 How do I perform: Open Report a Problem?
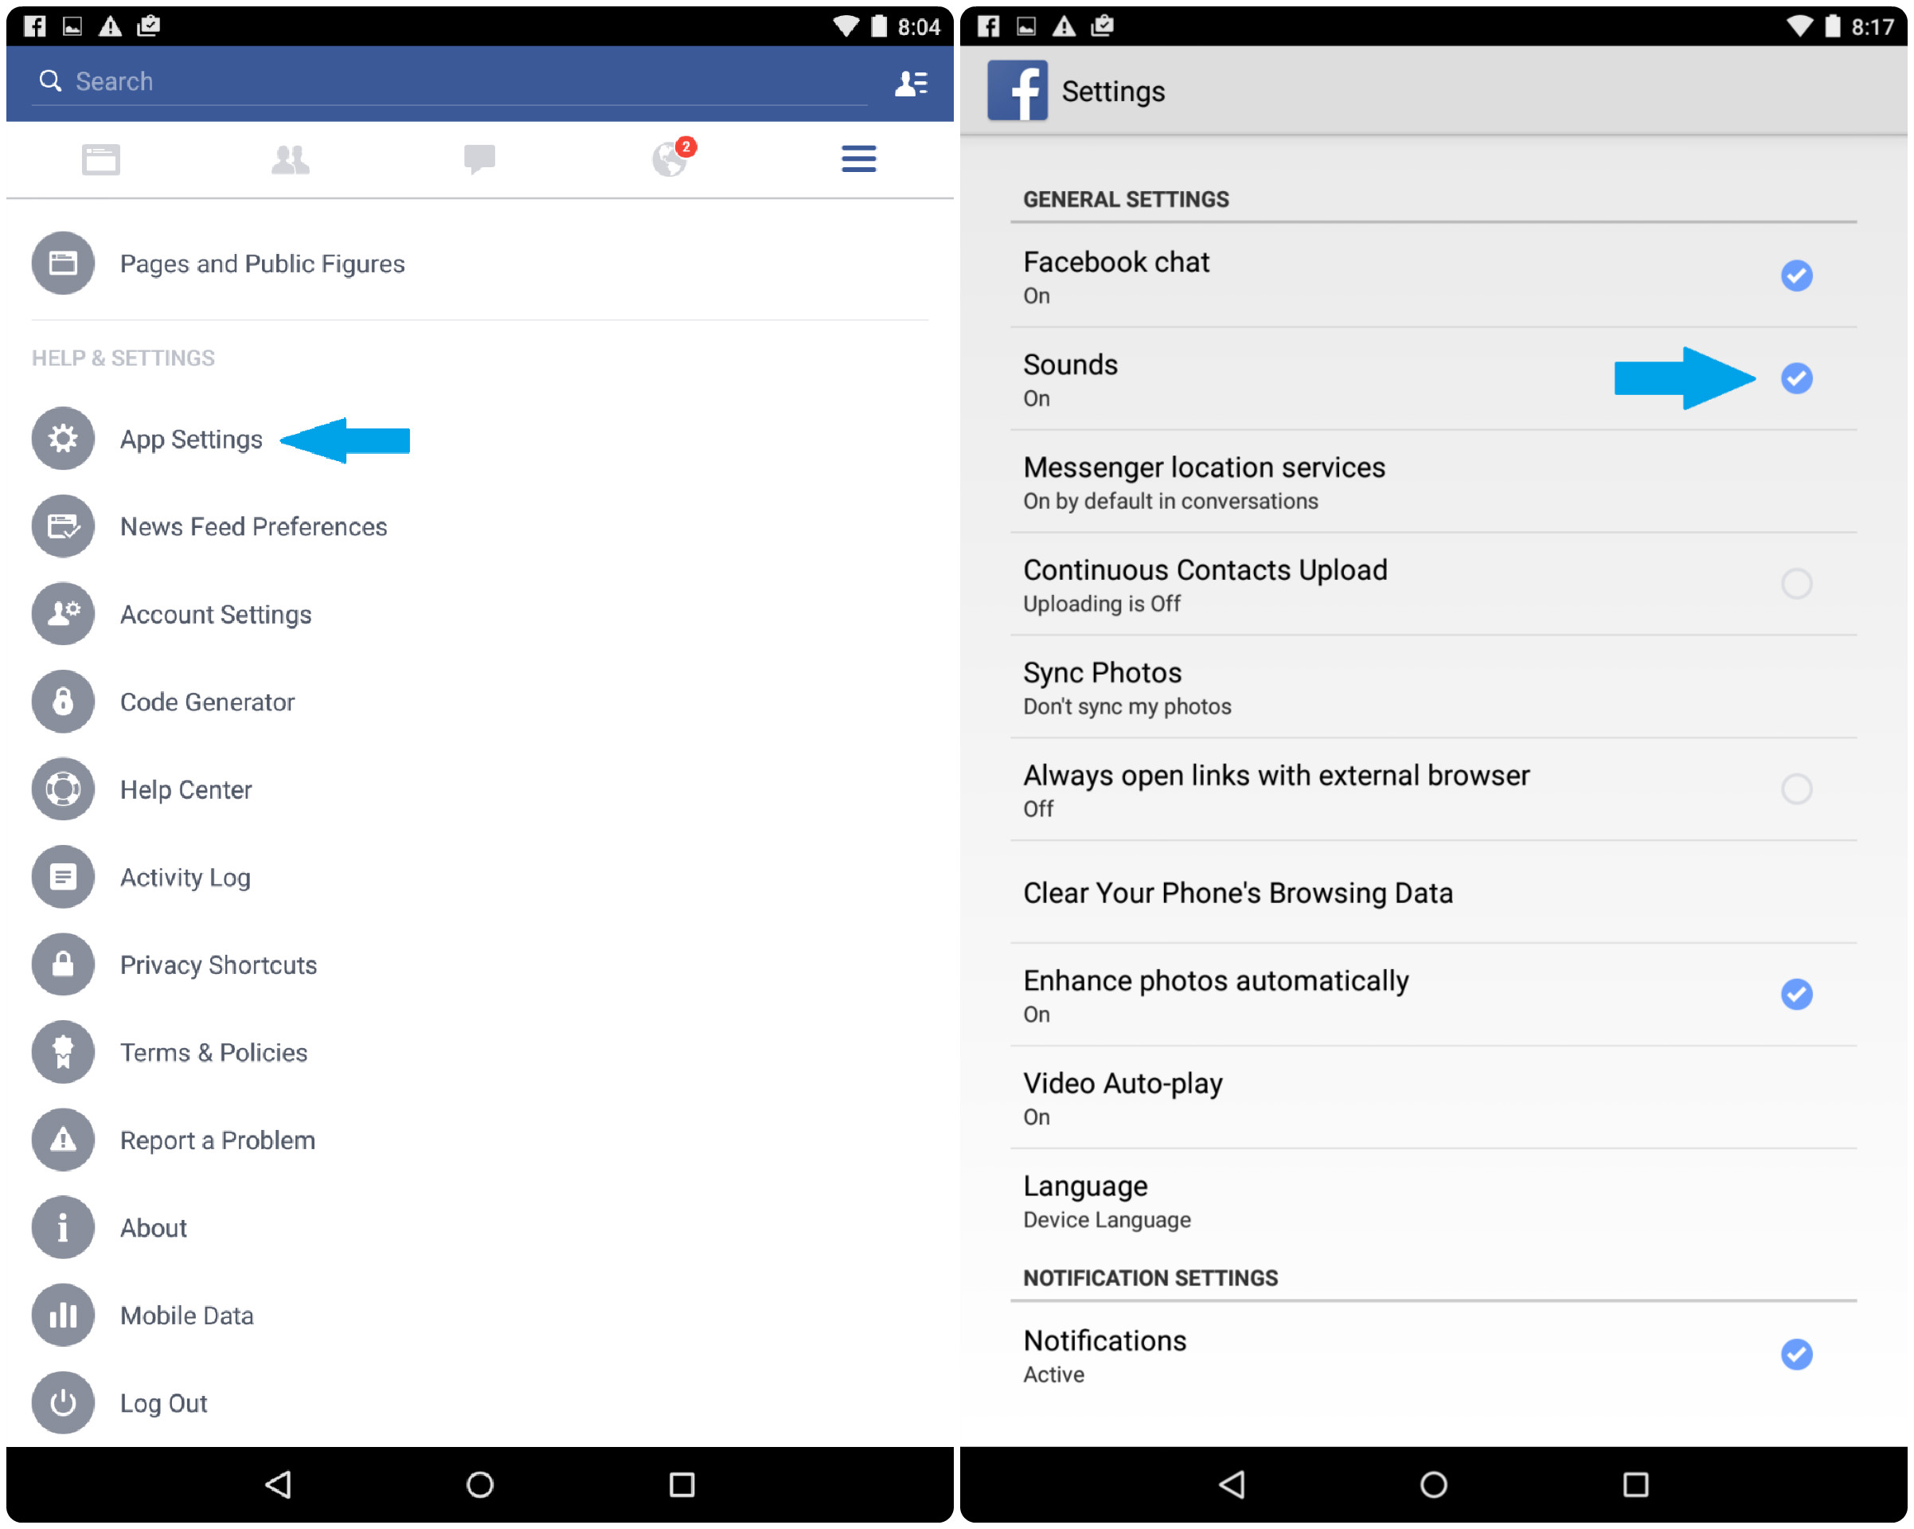click(217, 1140)
